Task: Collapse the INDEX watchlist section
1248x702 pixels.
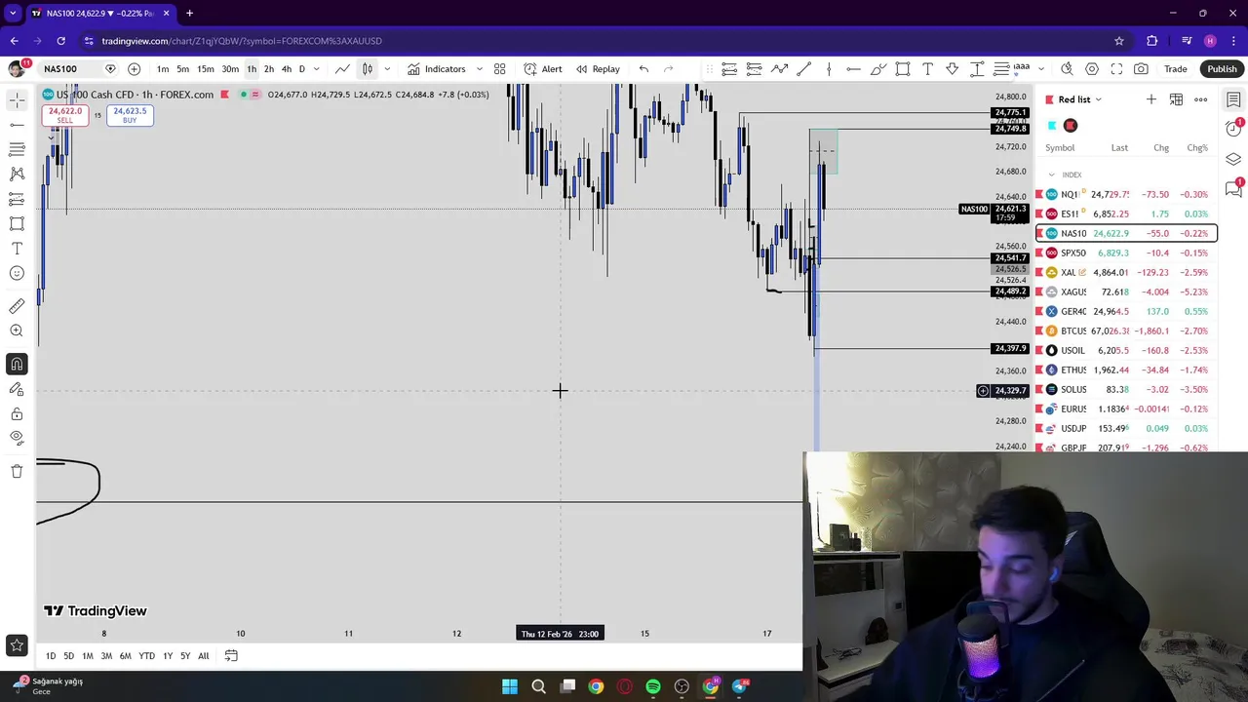Action: (1051, 175)
